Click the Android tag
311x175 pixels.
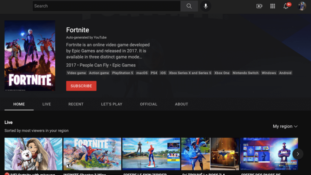(x=285, y=73)
